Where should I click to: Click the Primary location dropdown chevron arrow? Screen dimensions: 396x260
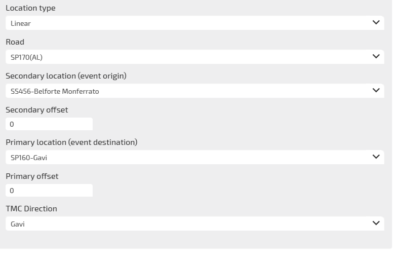pyautogui.click(x=376, y=157)
